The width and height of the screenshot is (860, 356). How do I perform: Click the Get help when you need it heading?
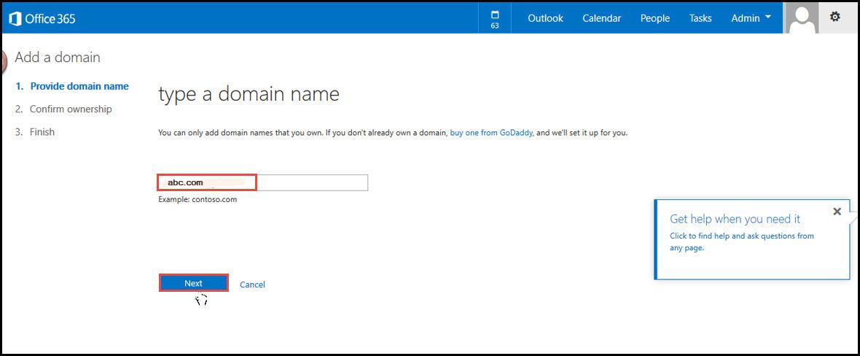click(x=735, y=219)
